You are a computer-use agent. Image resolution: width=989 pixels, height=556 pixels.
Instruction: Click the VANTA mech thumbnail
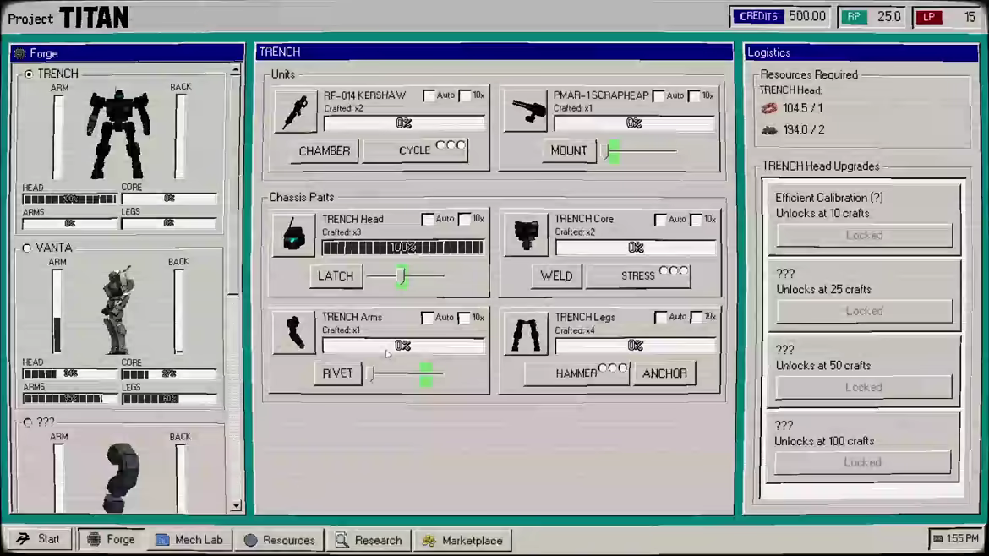[x=118, y=309]
